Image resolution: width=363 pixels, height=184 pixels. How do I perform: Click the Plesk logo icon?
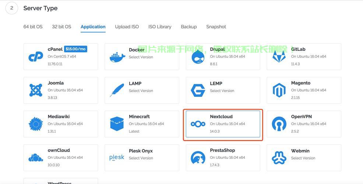pos(117,158)
